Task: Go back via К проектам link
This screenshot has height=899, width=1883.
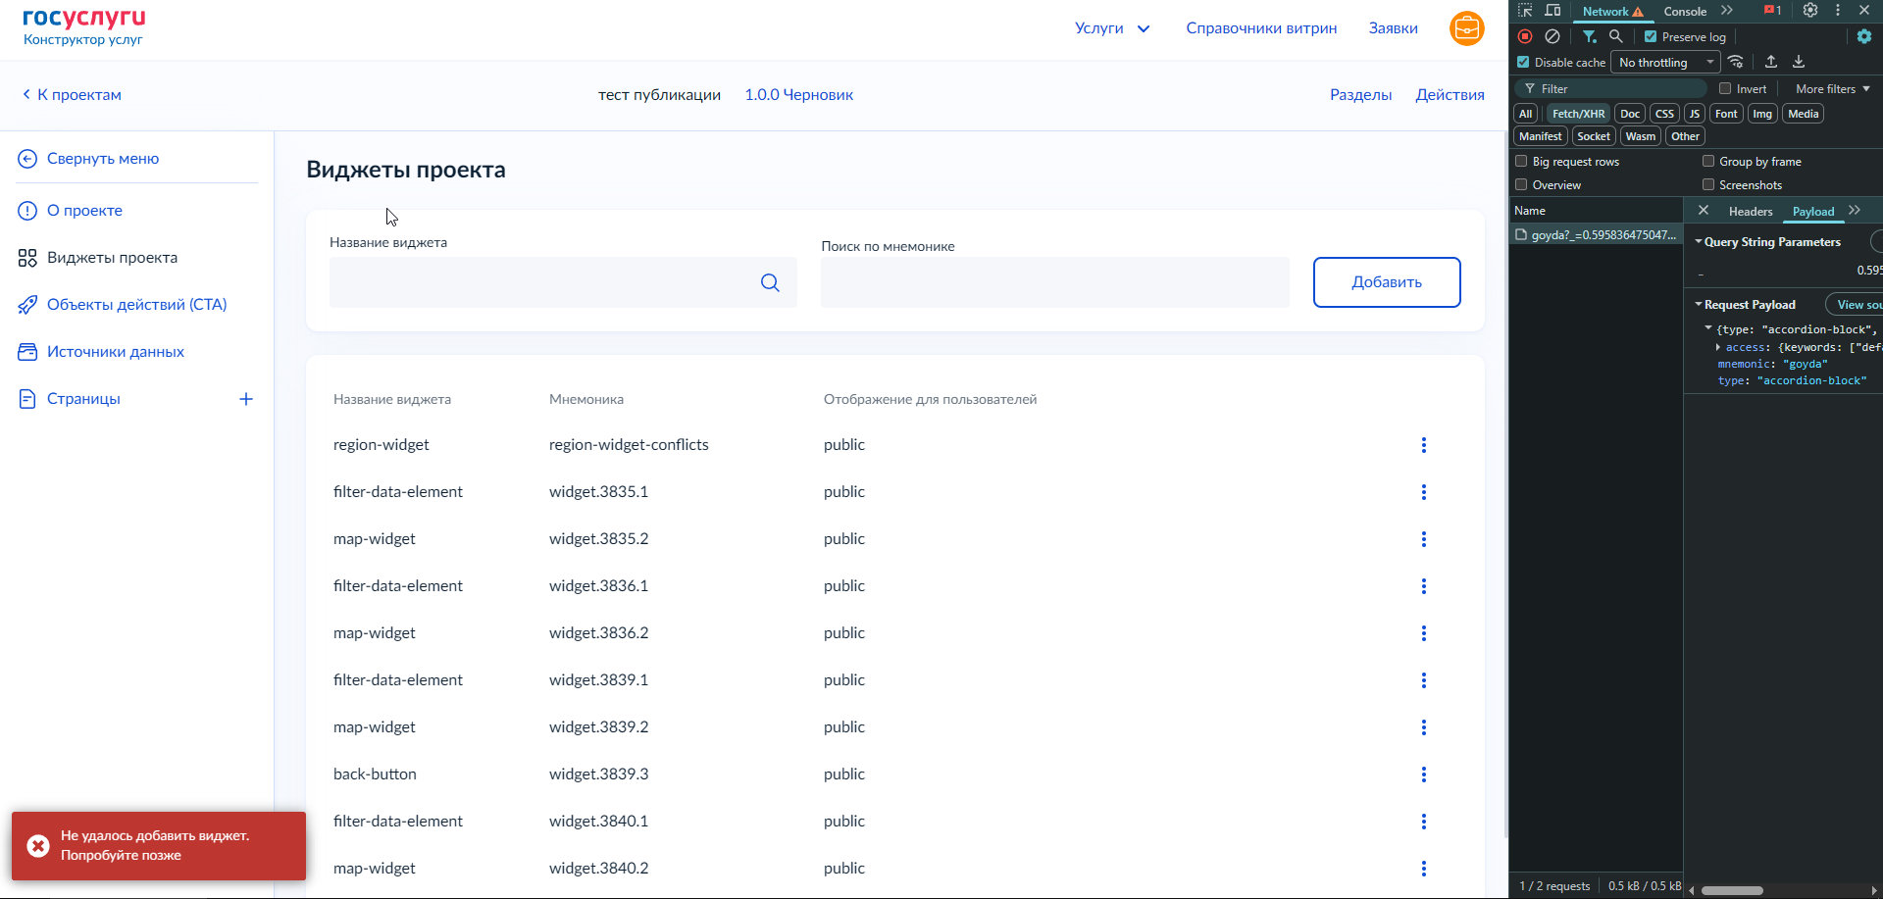Action: click(73, 95)
